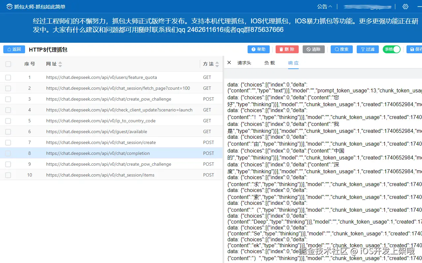Check the checkbox for row 5 ip_to_country_code

(x=8, y=121)
